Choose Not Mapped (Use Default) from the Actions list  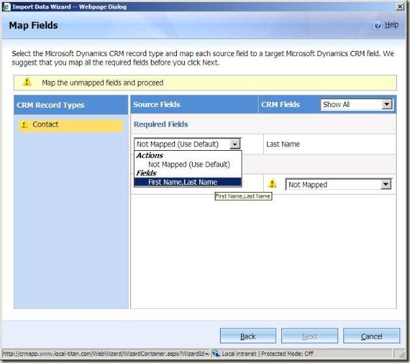(189, 165)
